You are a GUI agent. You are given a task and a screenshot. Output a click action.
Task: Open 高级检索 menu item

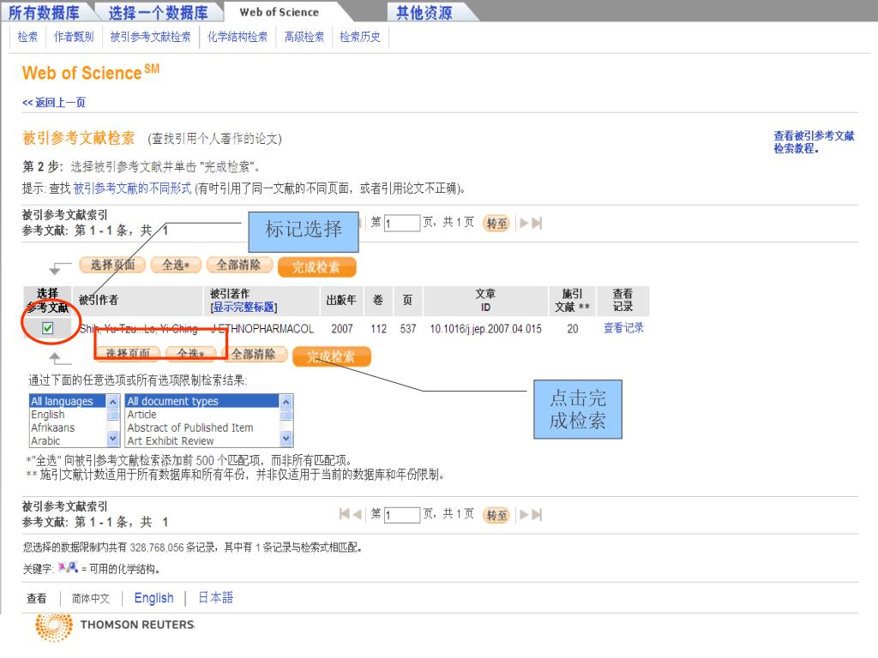pos(304,37)
